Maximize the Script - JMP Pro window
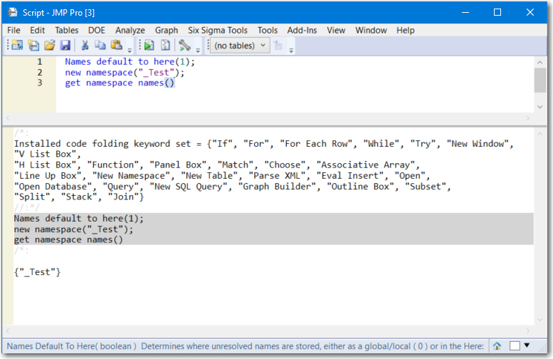This screenshot has height=359, width=553. 497,12
